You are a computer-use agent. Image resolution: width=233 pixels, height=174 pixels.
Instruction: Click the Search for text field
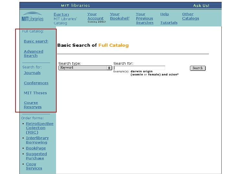click(139, 68)
